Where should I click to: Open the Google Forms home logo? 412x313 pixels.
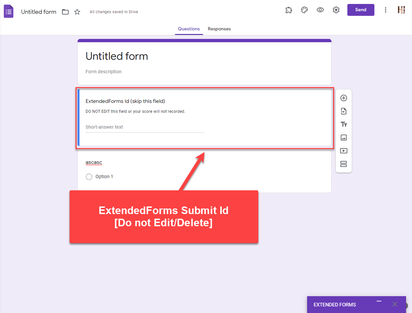tap(8, 11)
